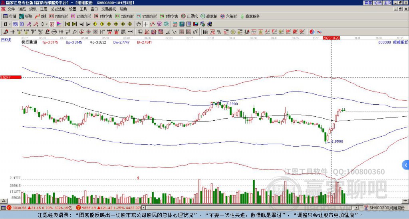409x219 pixels.
Task: Open the 浏览 menu
Action: point(22,9)
